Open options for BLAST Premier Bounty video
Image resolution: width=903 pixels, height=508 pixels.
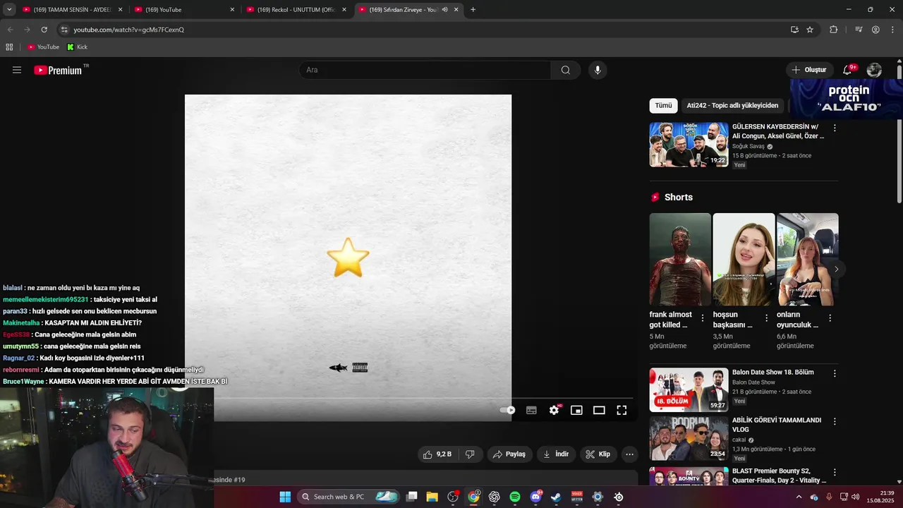[835, 472]
